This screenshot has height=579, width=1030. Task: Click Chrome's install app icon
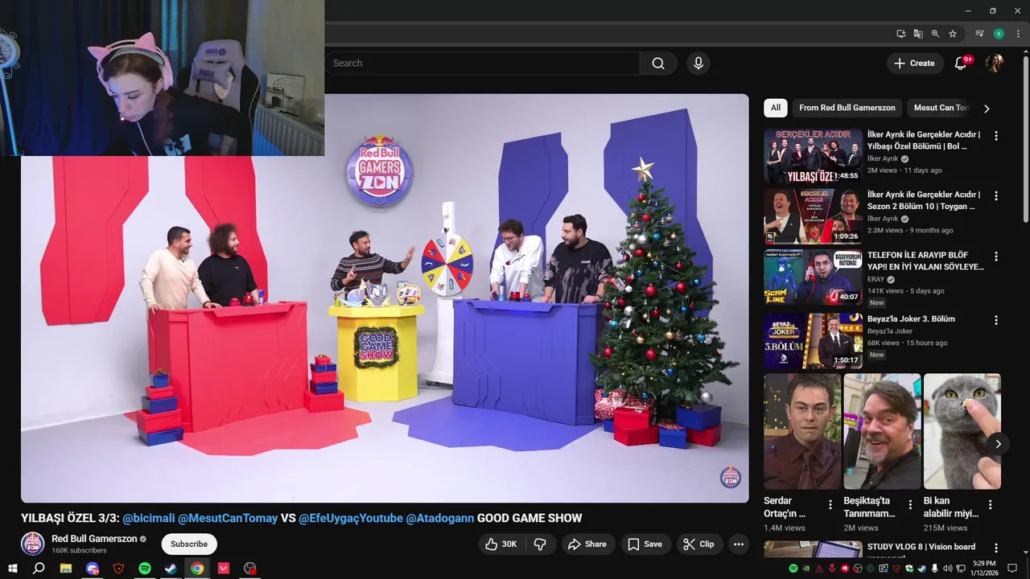pyautogui.click(x=901, y=34)
